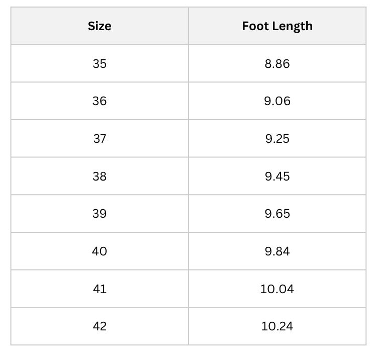Click the Foot Length column header

click(277, 26)
